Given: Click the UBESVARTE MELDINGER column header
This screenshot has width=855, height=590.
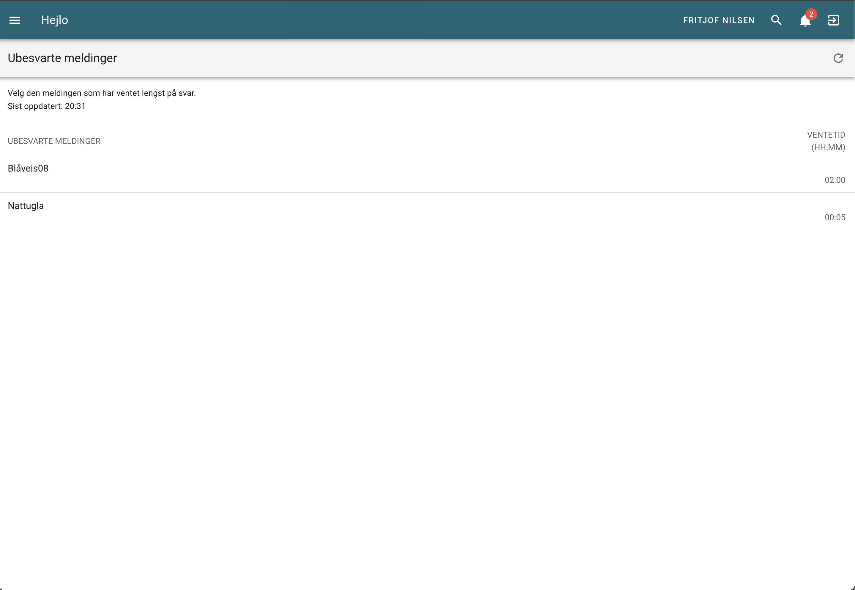Looking at the screenshot, I should [54, 141].
